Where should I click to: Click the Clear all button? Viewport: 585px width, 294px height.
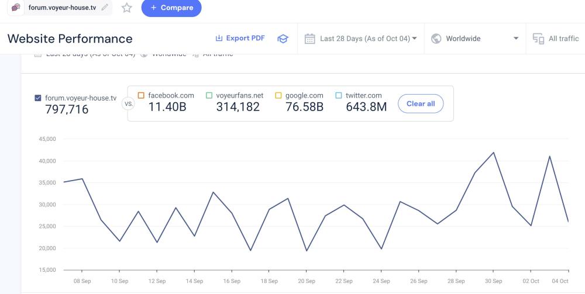coord(421,103)
